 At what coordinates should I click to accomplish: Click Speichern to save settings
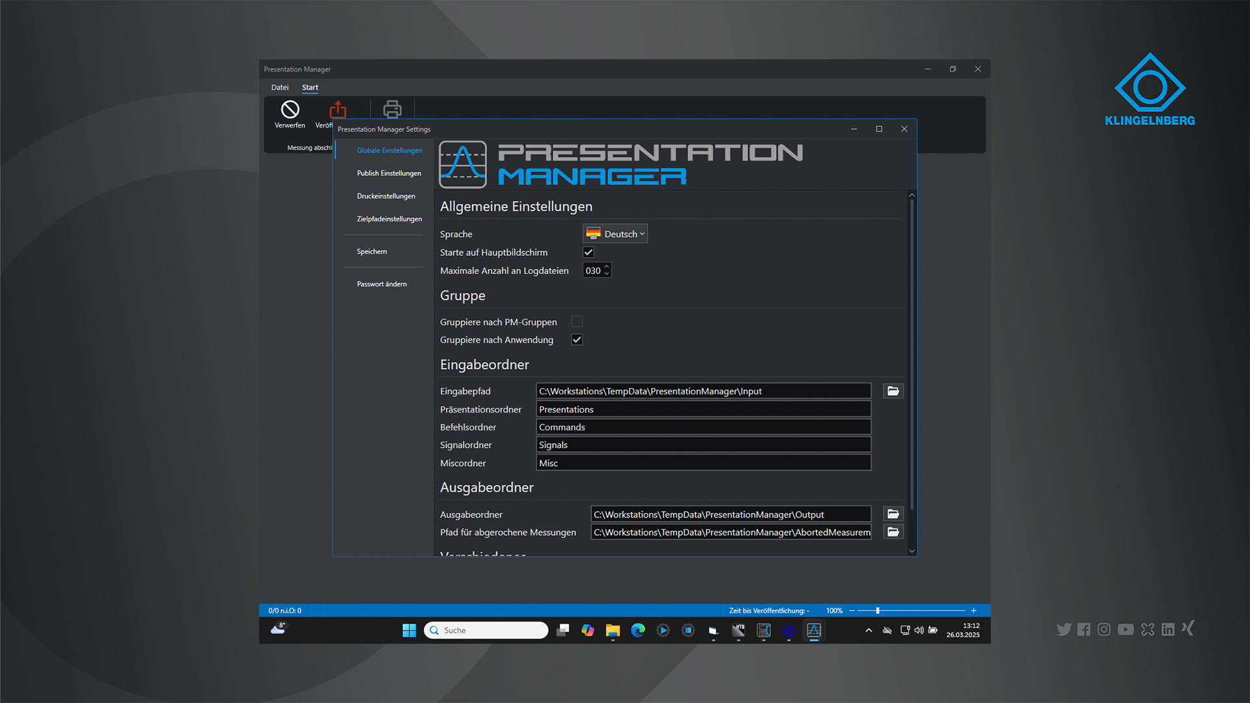[x=372, y=251]
